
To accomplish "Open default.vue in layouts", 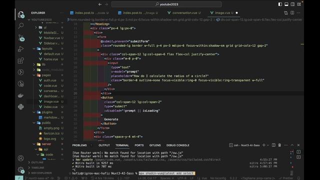I will pyautogui.click(x=52, y=54).
